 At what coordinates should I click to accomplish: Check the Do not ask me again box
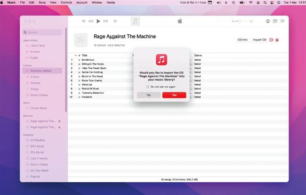pyautogui.click(x=148, y=87)
